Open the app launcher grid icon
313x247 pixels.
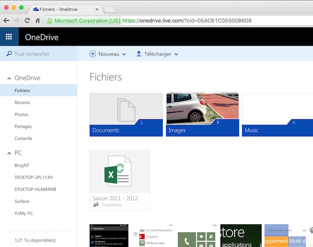(x=9, y=37)
